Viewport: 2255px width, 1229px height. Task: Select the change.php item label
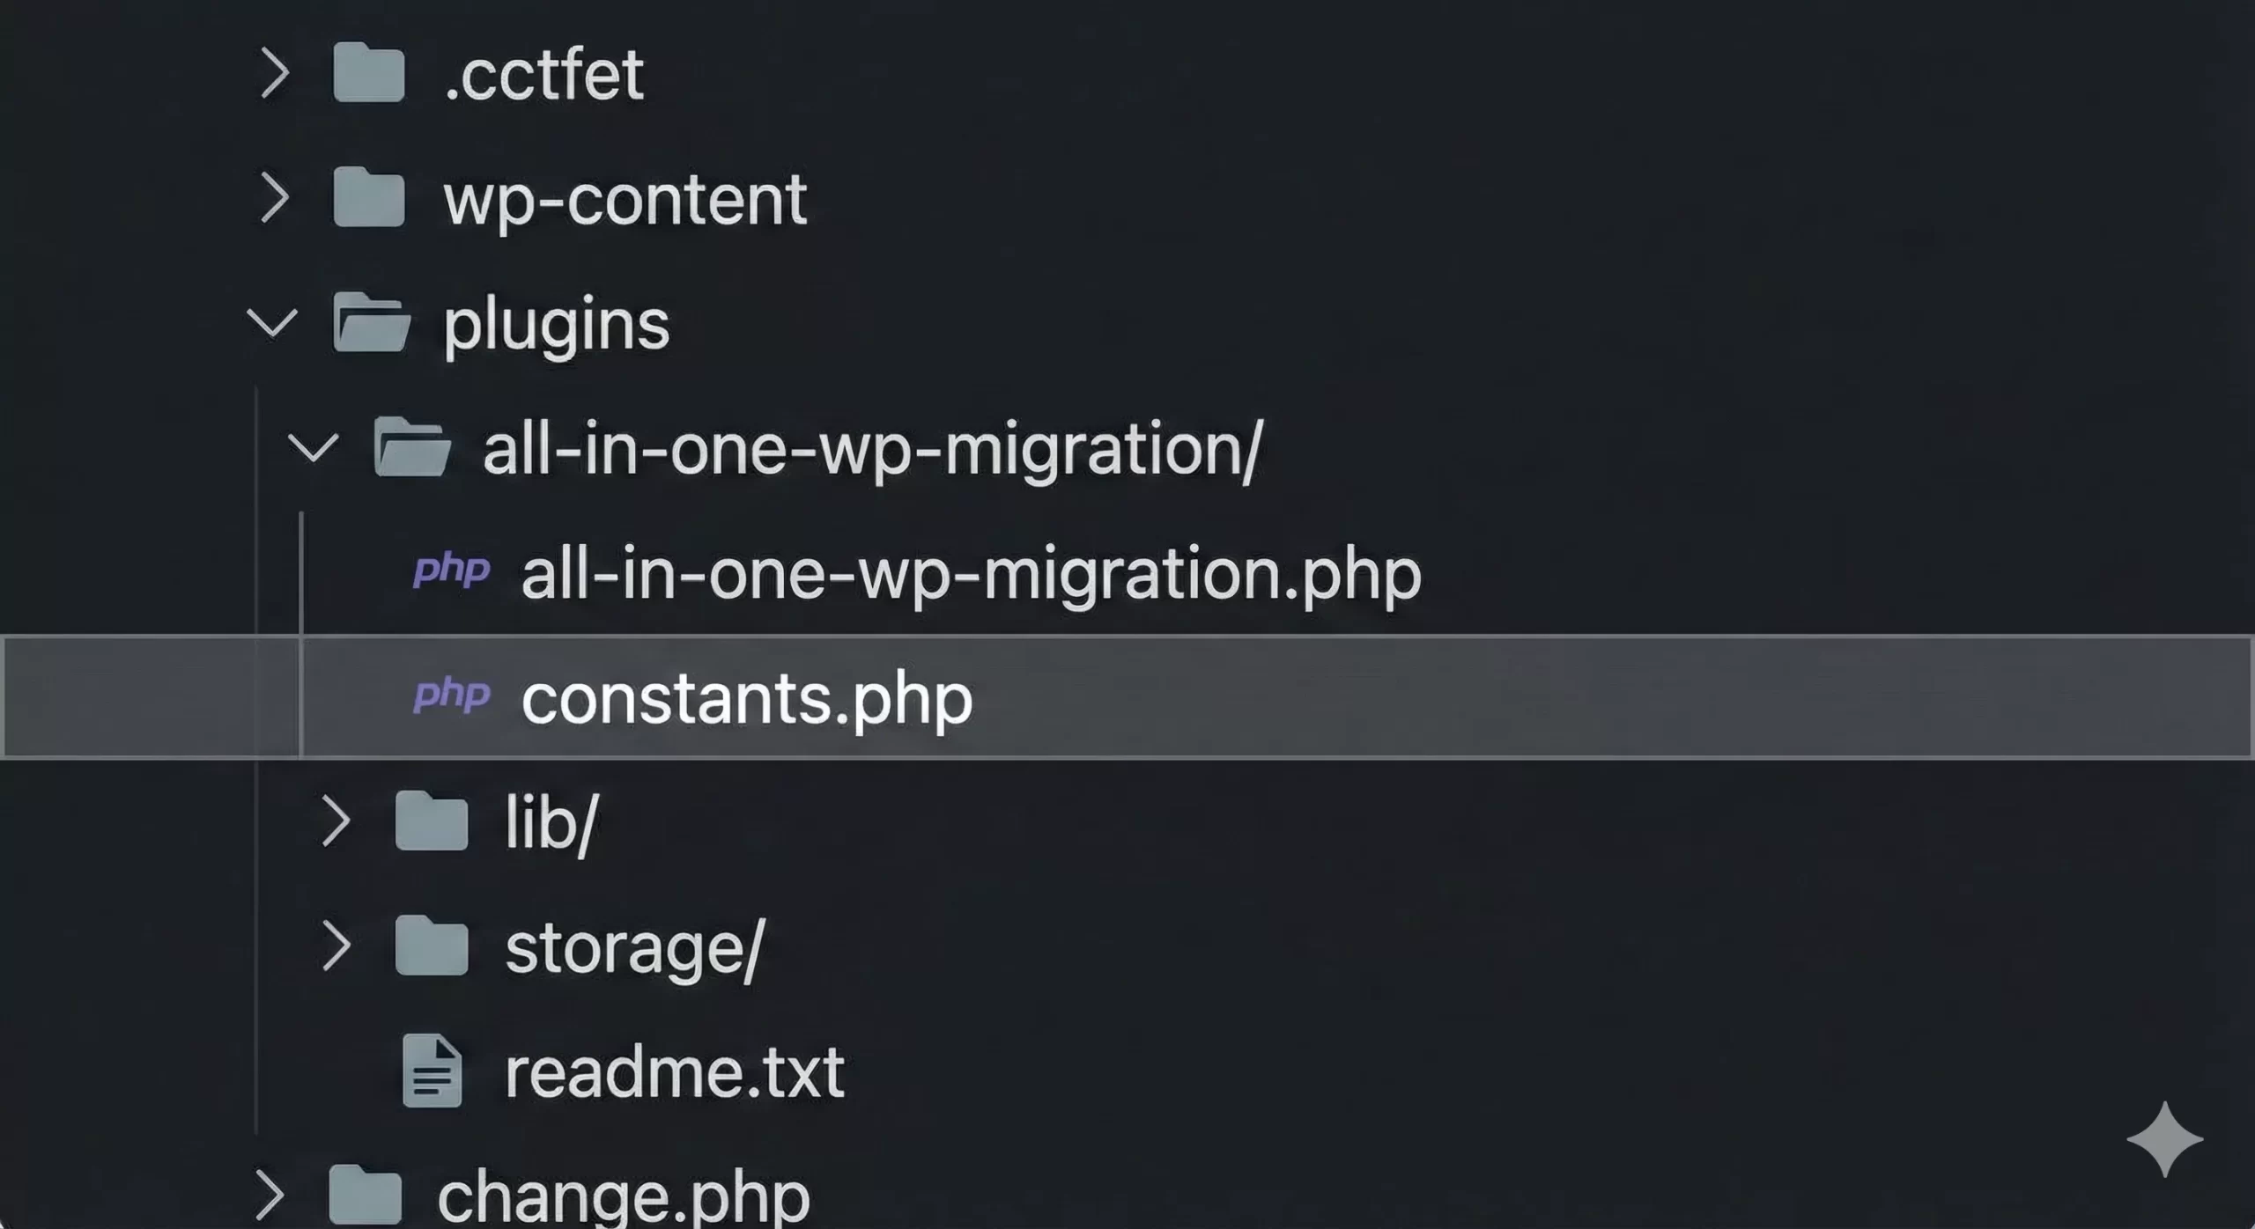pyautogui.click(x=624, y=1197)
